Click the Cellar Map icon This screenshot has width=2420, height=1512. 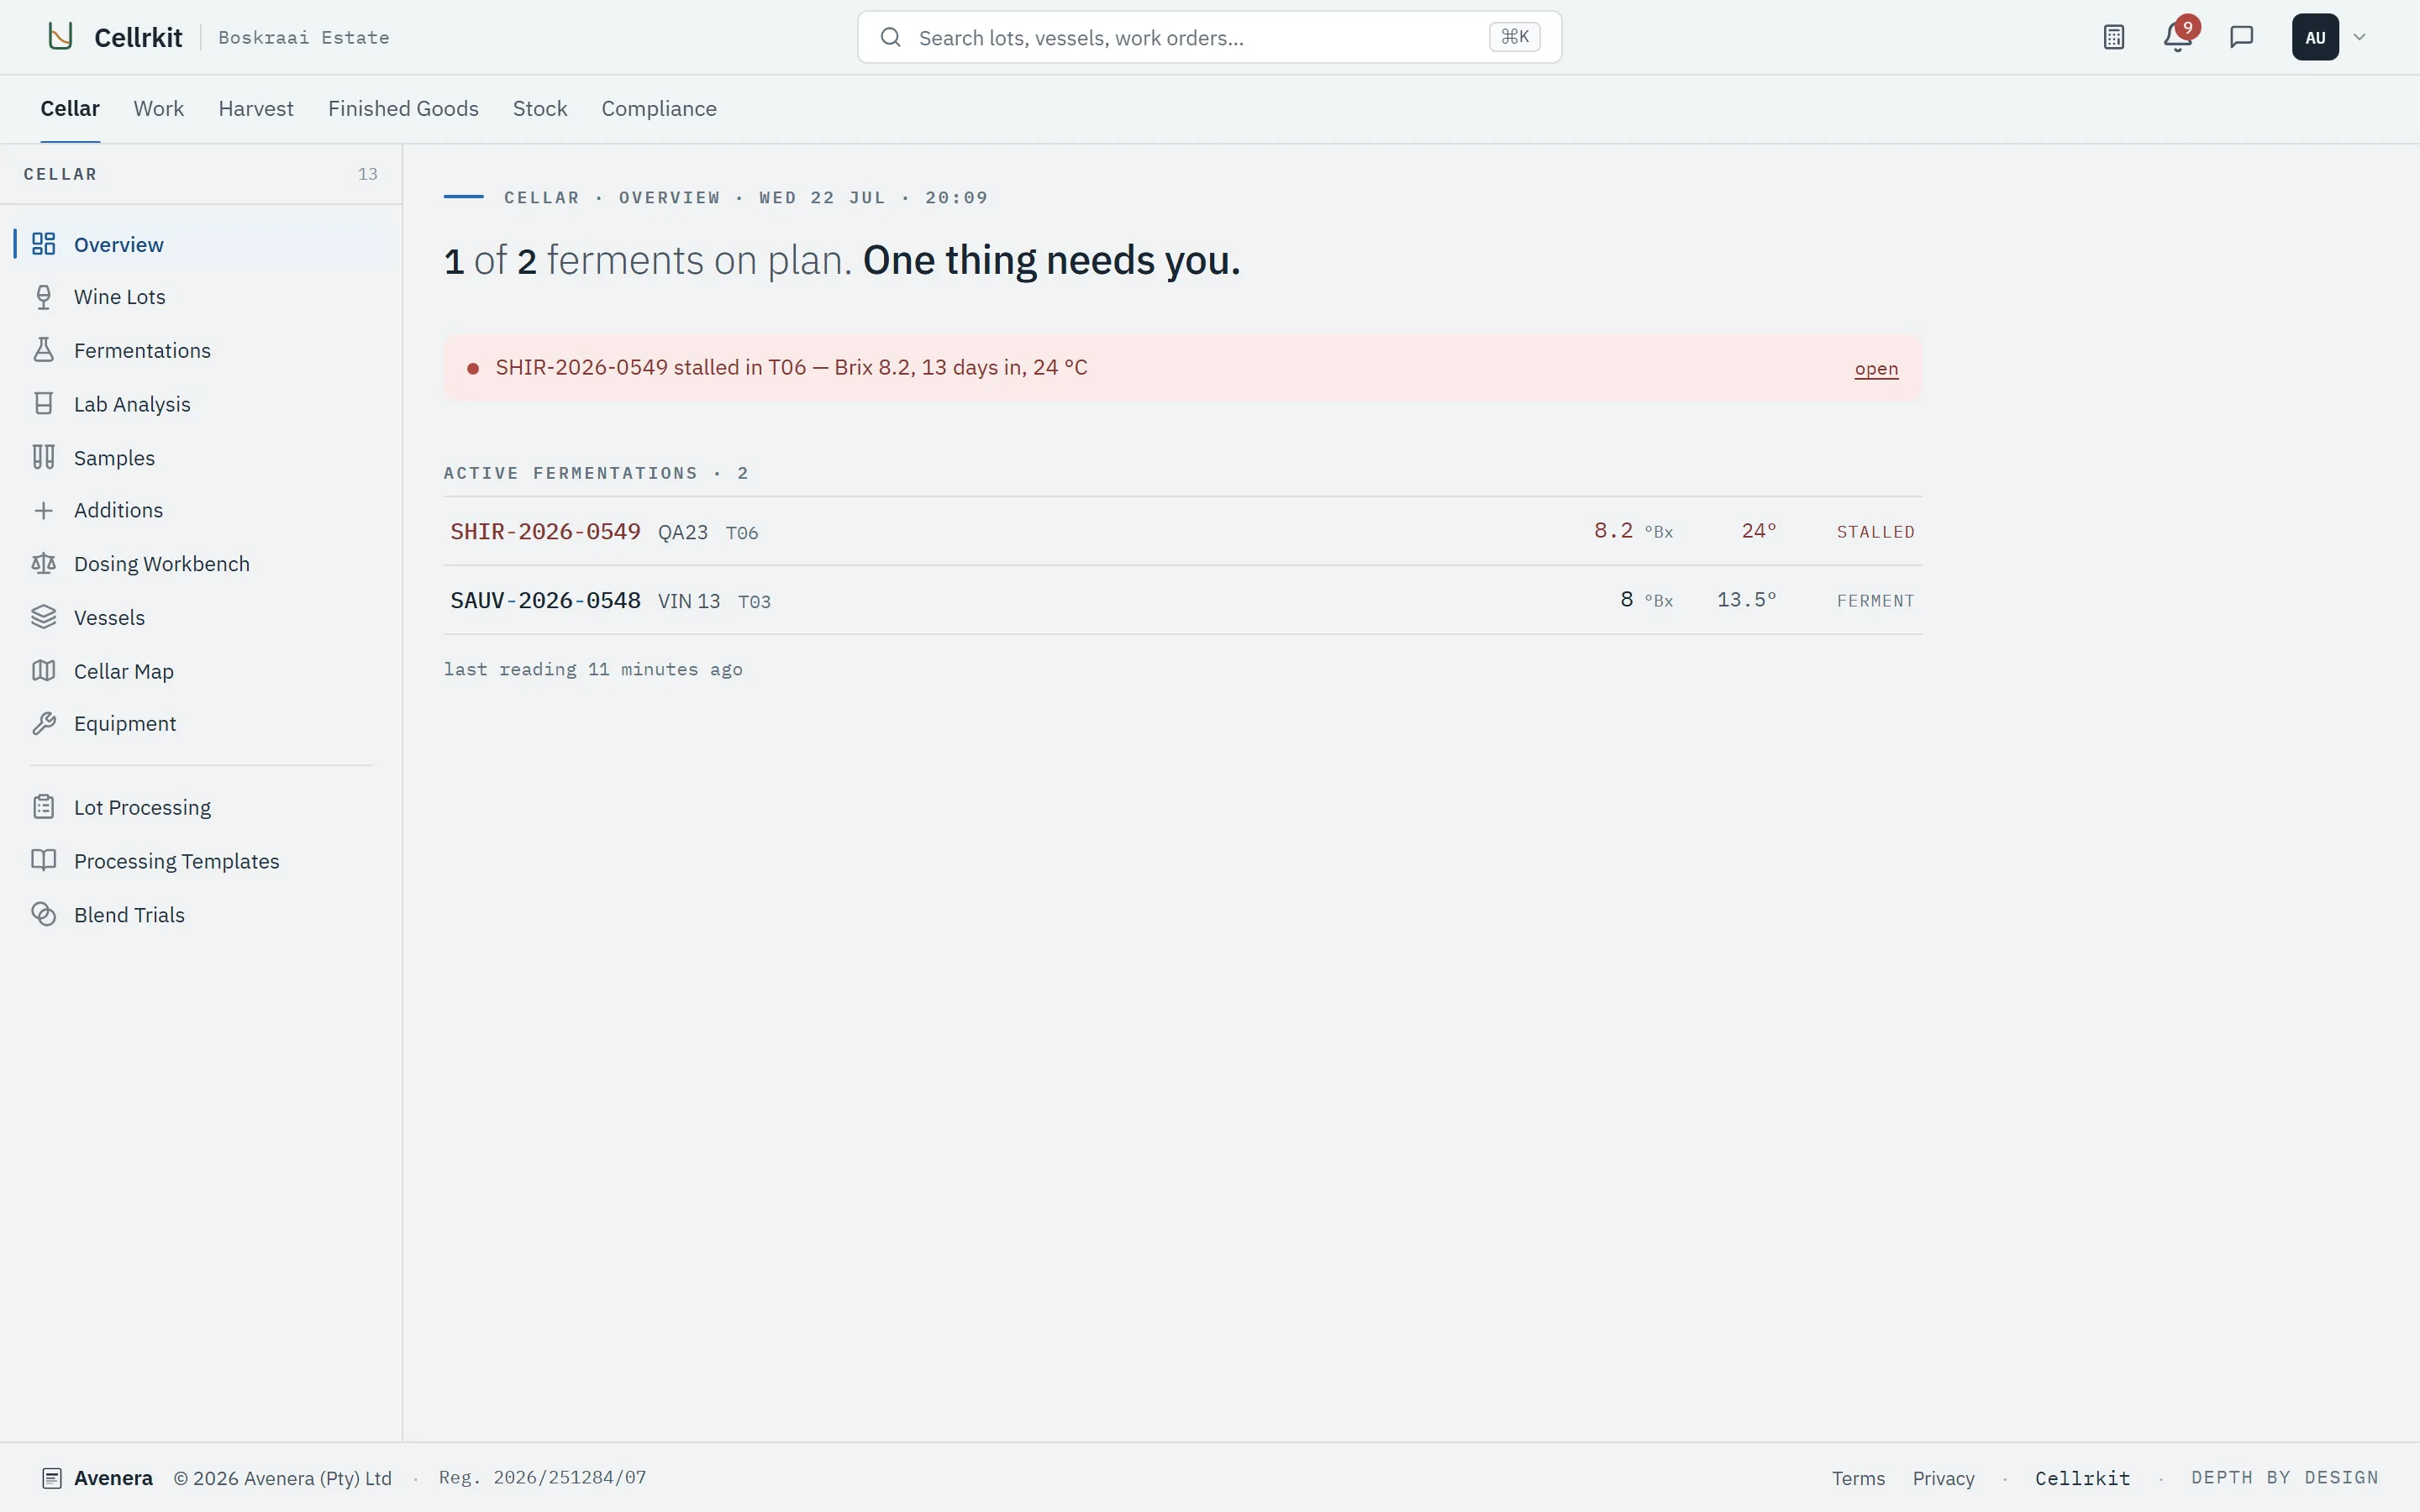(x=43, y=670)
